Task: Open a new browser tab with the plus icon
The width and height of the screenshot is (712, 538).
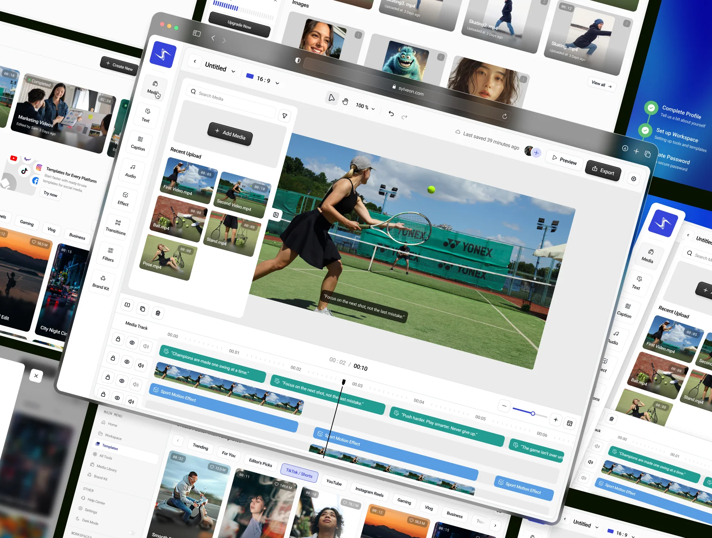Action: 636,151
